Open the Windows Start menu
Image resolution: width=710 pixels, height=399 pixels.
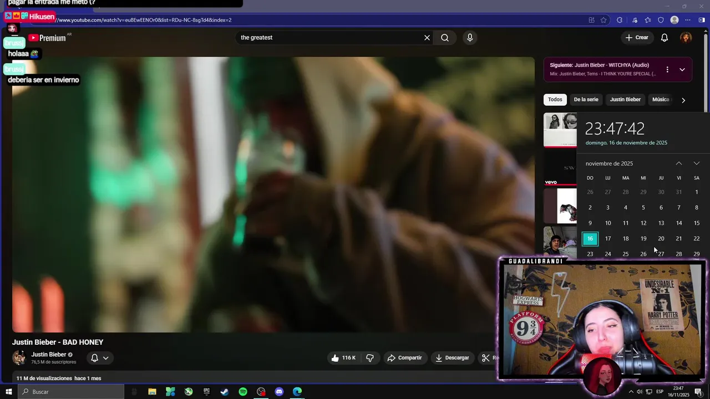(x=9, y=392)
